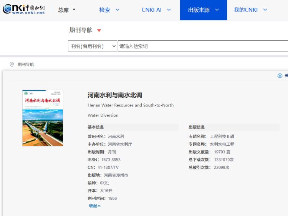Viewport: 288px width, 216px height.
Task: Click the CNKI AI menu item
Action: tap(152, 10)
